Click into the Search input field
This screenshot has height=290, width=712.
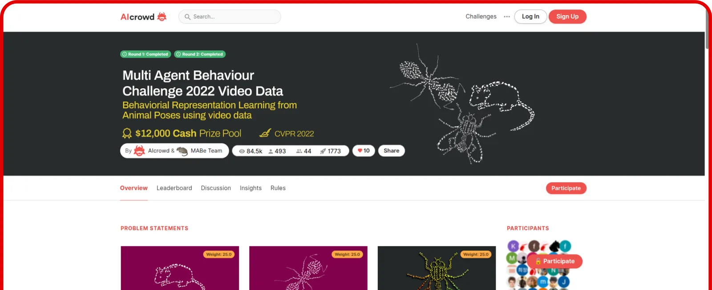point(230,16)
